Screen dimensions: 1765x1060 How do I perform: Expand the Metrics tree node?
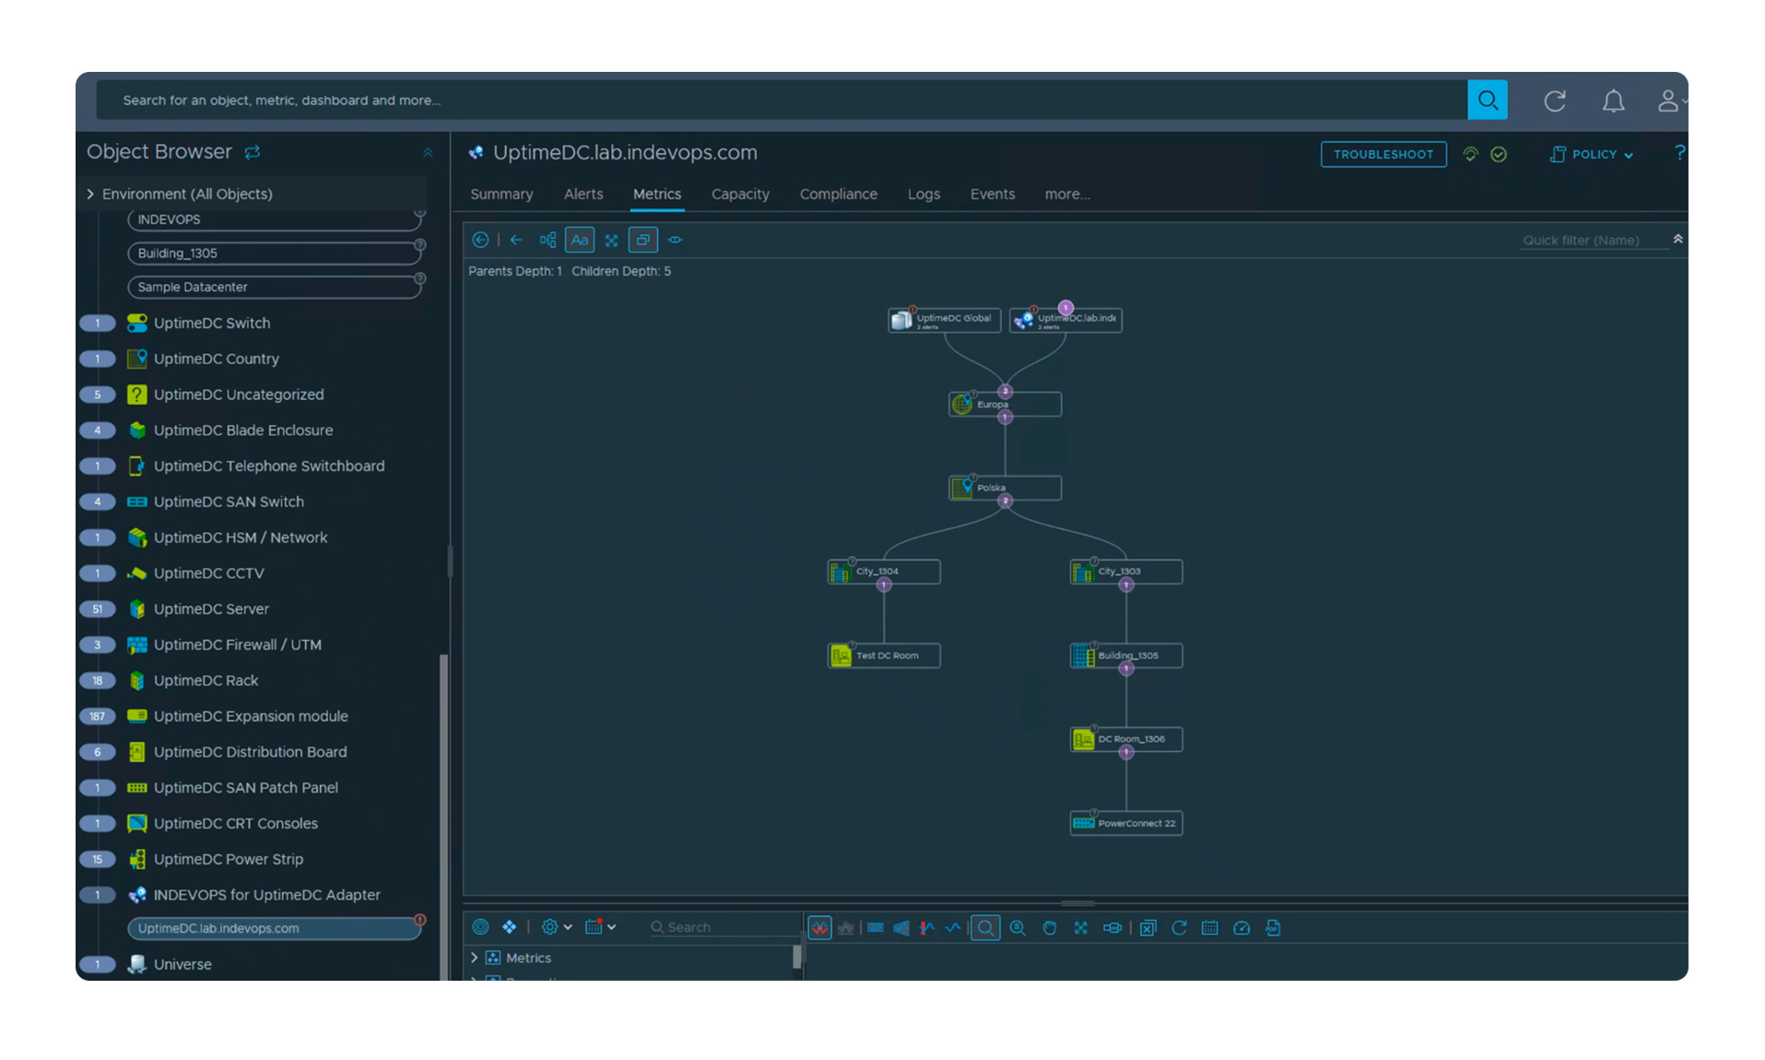475,958
